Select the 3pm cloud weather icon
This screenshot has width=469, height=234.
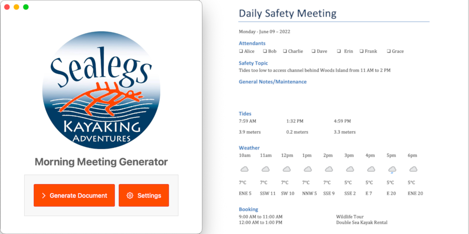pos(350,169)
